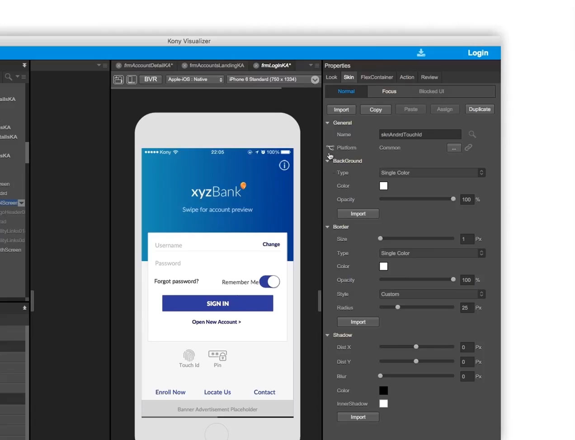This screenshot has height=440, width=575.
Task: Click the Open New Account link
Action: click(x=217, y=322)
